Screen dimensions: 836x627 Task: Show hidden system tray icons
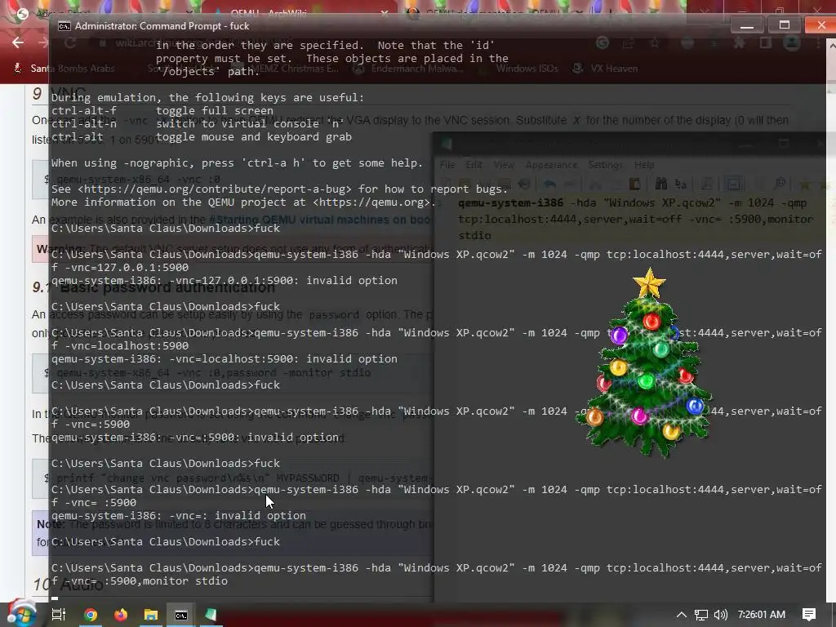click(681, 615)
